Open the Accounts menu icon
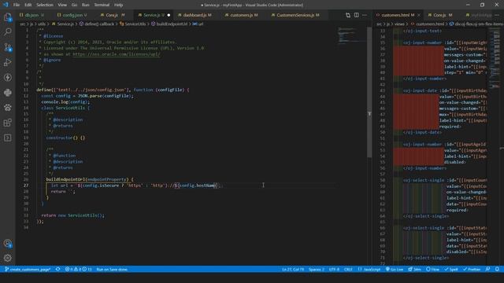 [x=7, y=243]
